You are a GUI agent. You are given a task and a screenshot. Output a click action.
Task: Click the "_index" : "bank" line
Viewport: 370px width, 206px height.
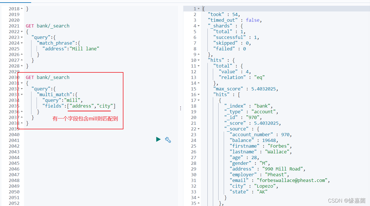pos(248,106)
